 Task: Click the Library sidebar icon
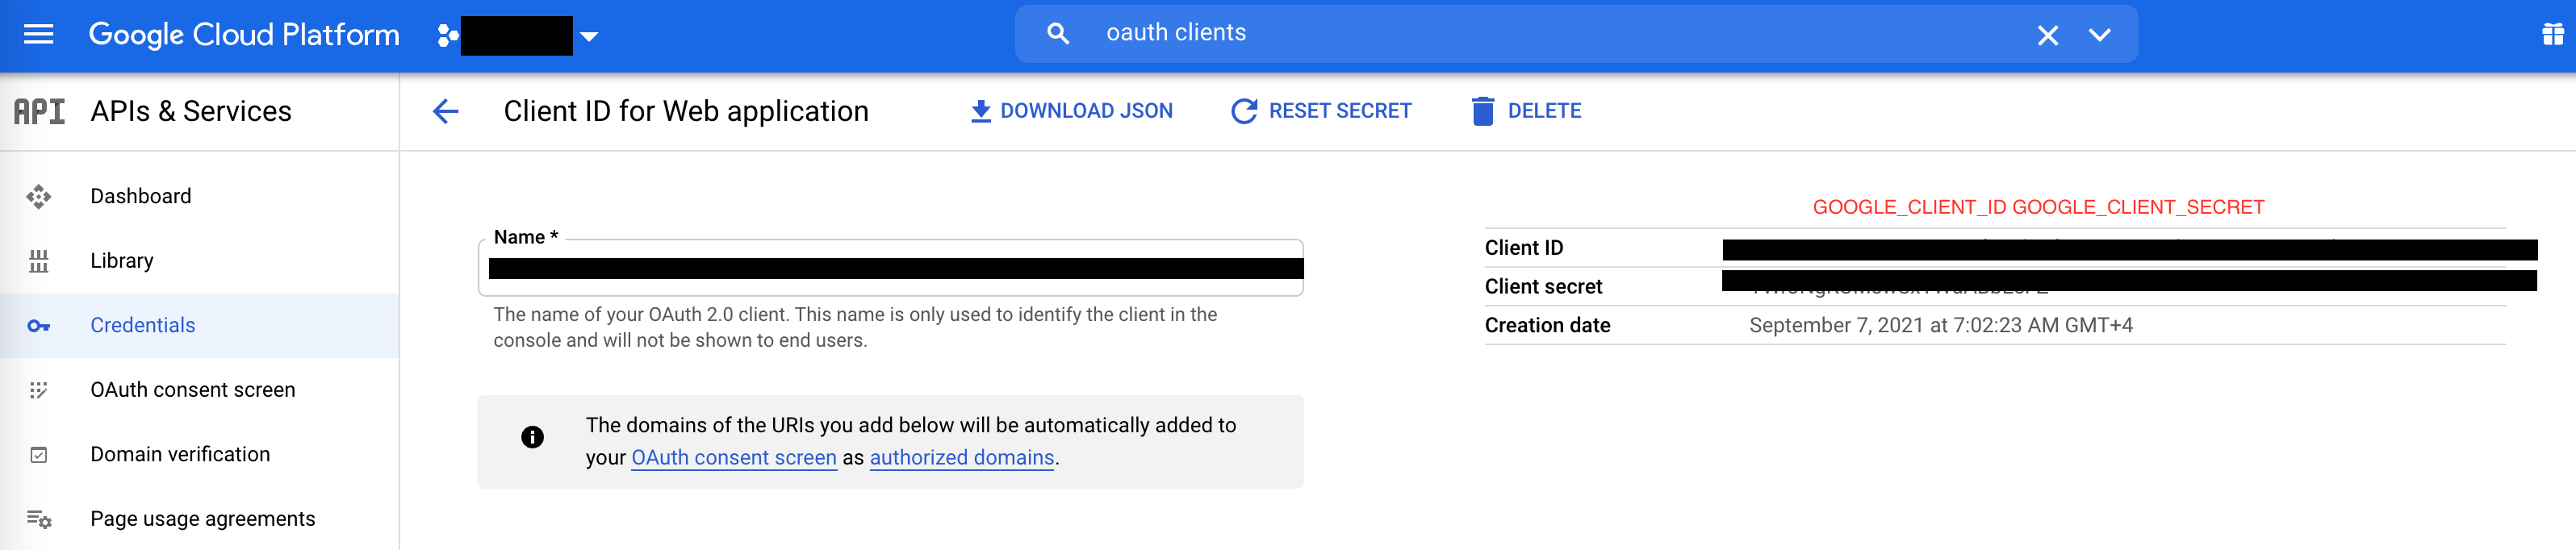[x=39, y=261]
